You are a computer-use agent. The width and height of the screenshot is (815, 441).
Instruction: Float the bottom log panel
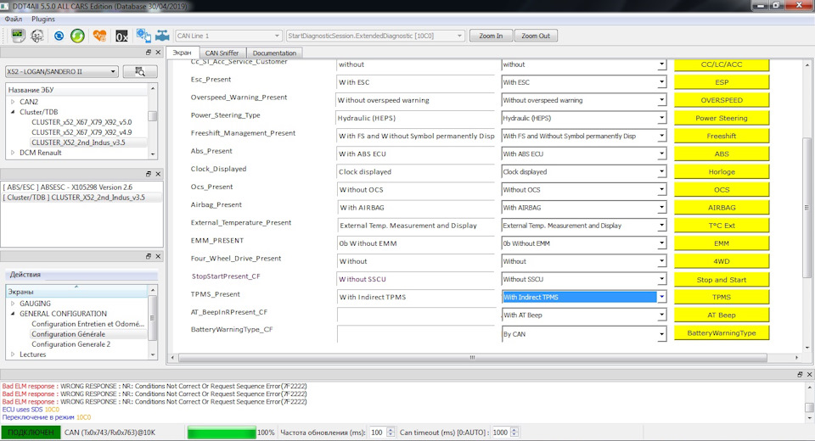[x=800, y=375]
